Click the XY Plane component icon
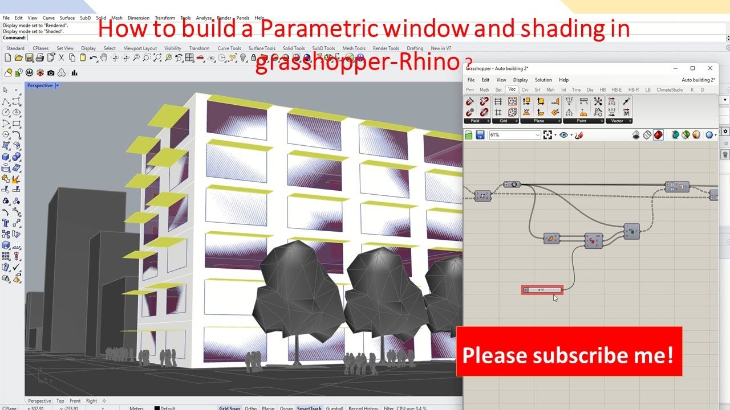This screenshot has height=410, width=730. 526,112
